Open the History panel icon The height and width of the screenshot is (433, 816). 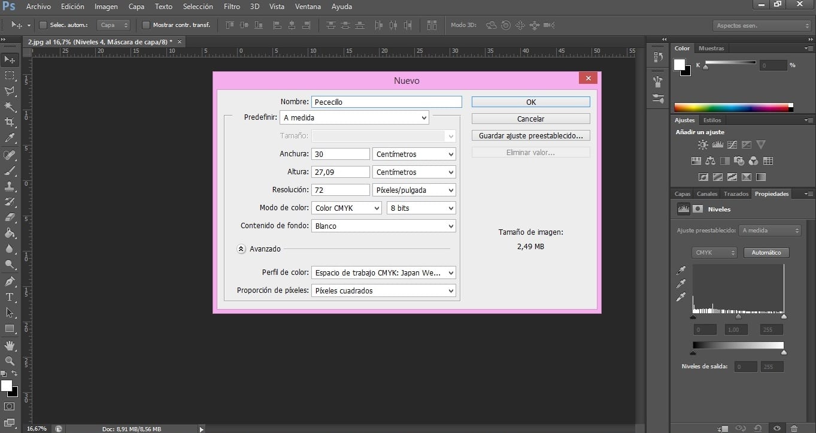(x=659, y=57)
